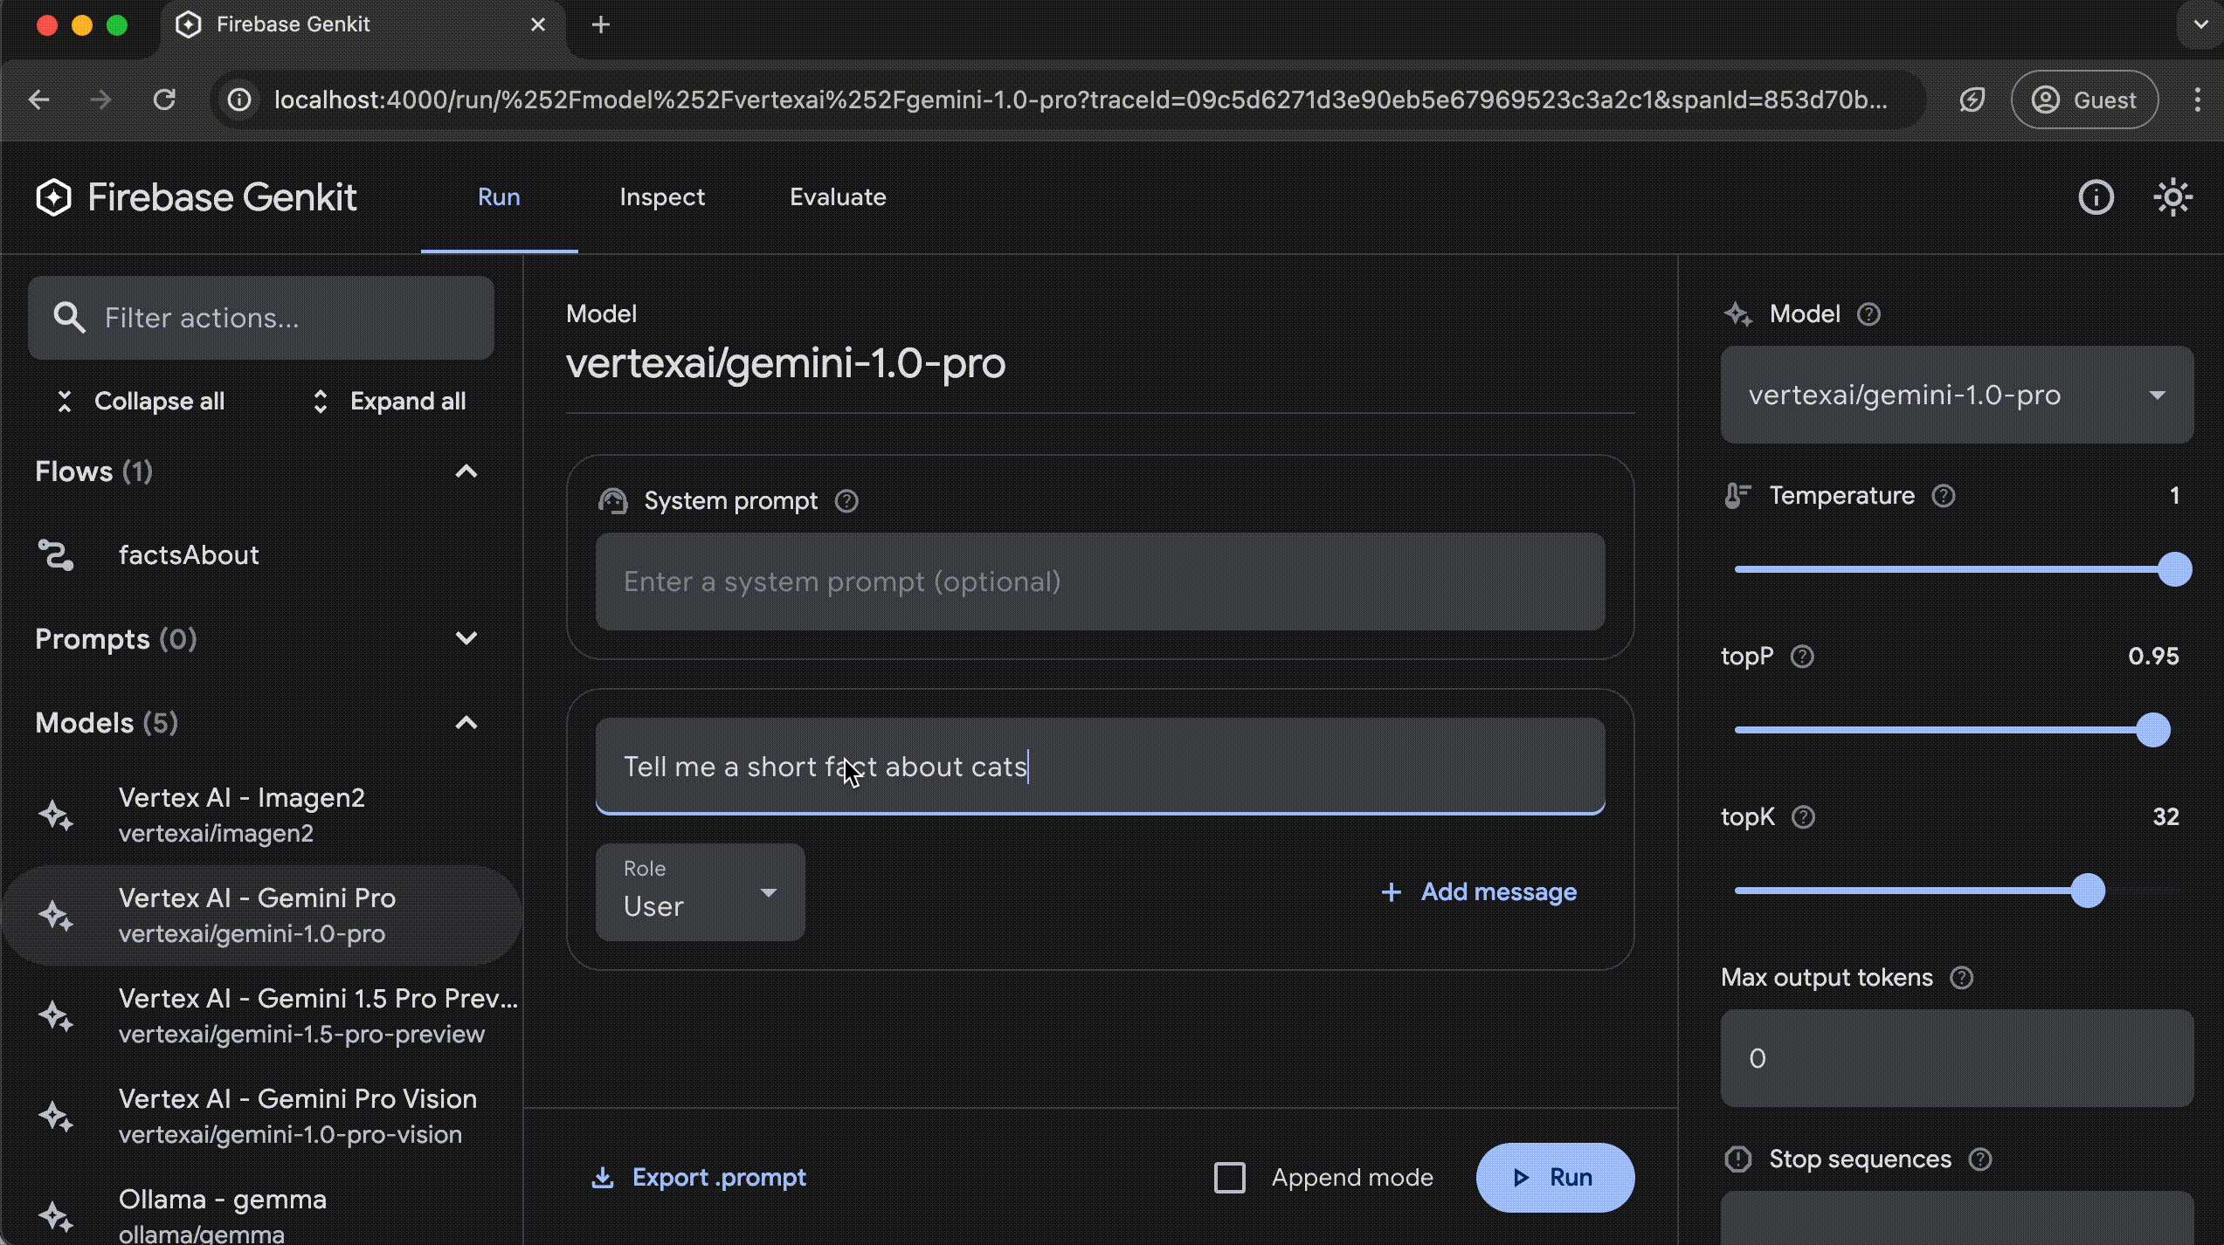This screenshot has height=1245, width=2224.
Task: Select the vertexai/gemini-1.0-pro model dropdown
Action: coord(1957,396)
